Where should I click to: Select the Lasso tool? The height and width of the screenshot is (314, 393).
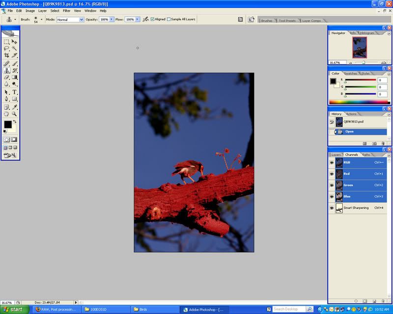pyautogui.click(x=6, y=48)
